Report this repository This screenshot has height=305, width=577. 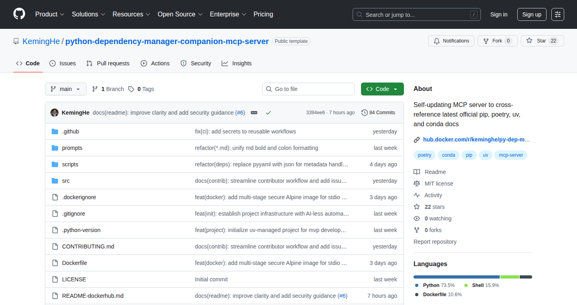click(x=435, y=242)
